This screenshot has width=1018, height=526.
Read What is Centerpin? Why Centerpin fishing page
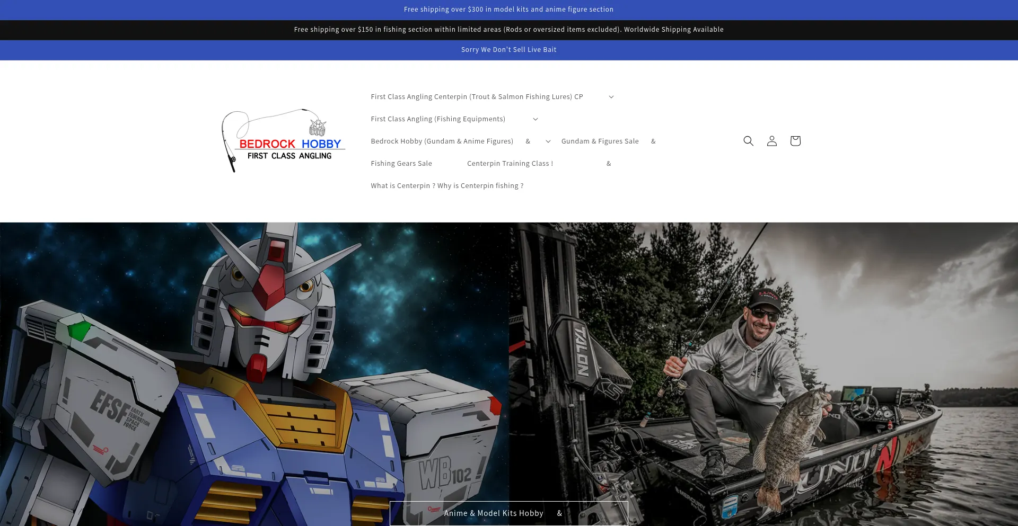(447, 186)
